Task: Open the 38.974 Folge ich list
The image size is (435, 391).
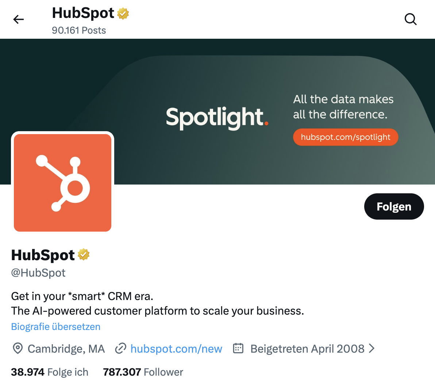Action: click(50, 372)
